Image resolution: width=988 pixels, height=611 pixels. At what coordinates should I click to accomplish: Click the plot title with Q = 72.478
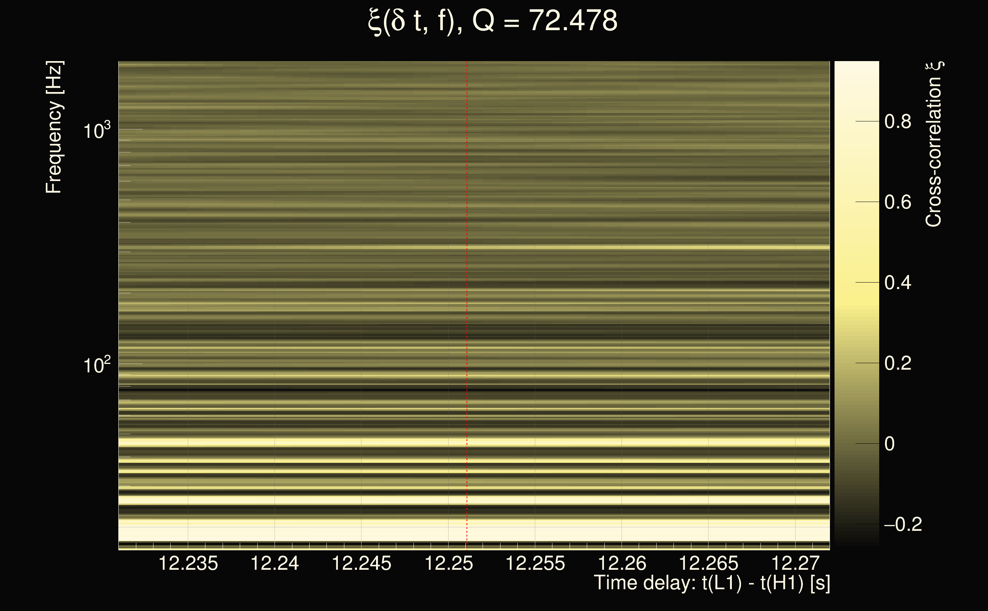pyautogui.click(x=493, y=21)
